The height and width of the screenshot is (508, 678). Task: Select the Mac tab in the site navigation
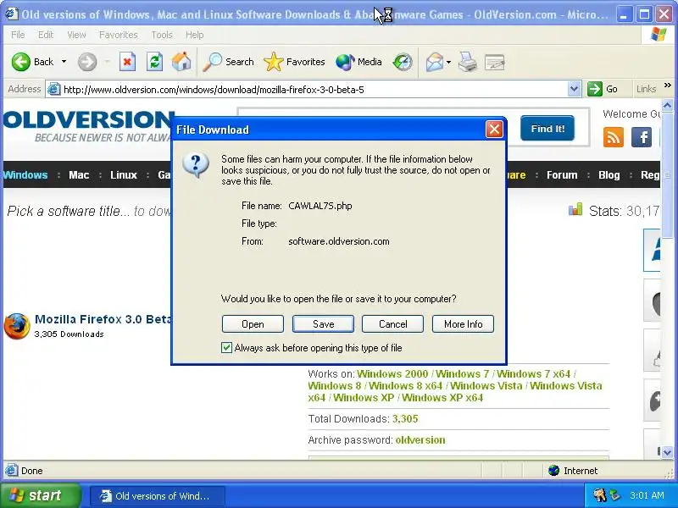[x=79, y=175]
